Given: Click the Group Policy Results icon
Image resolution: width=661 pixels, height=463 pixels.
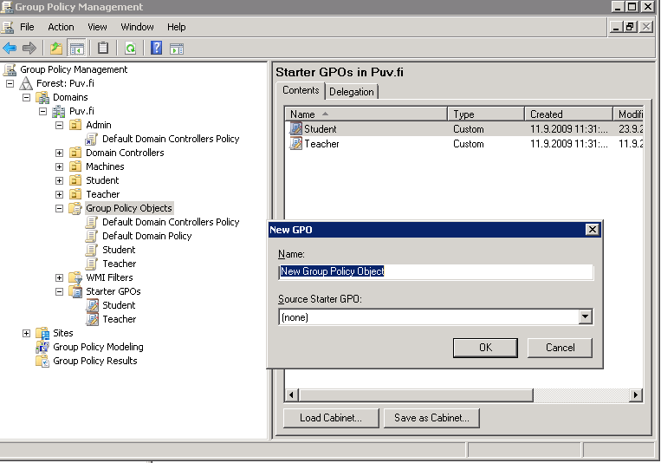Looking at the screenshot, I should pyautogui.click(x=42, y=361).
